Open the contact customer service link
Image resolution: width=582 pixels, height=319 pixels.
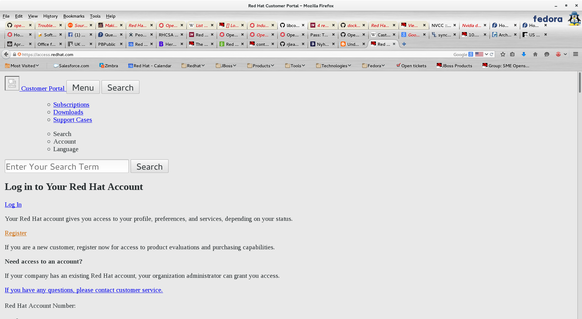click(x=84, y=290)
